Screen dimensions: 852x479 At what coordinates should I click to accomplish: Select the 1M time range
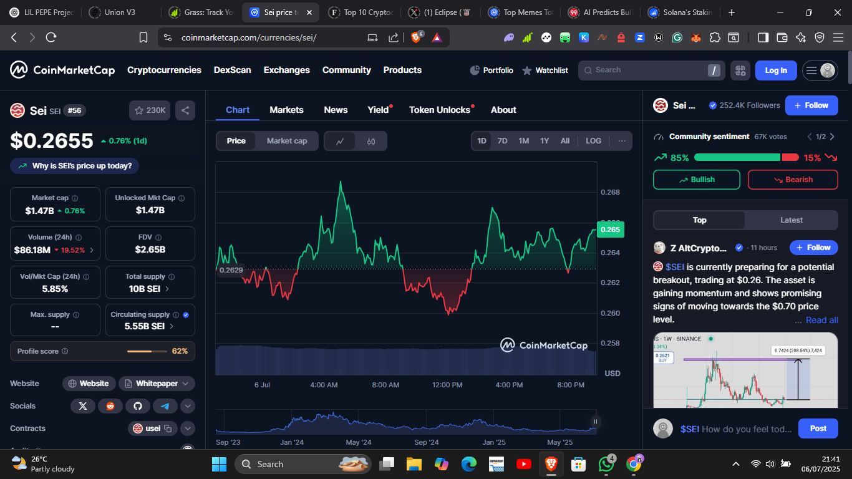pyautogui.click(x=524, y=141)
